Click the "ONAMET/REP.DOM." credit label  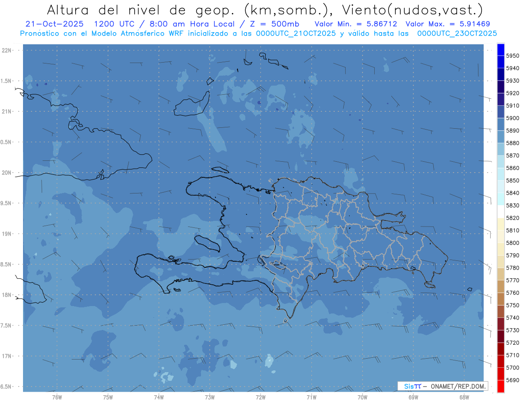point(457,386)
